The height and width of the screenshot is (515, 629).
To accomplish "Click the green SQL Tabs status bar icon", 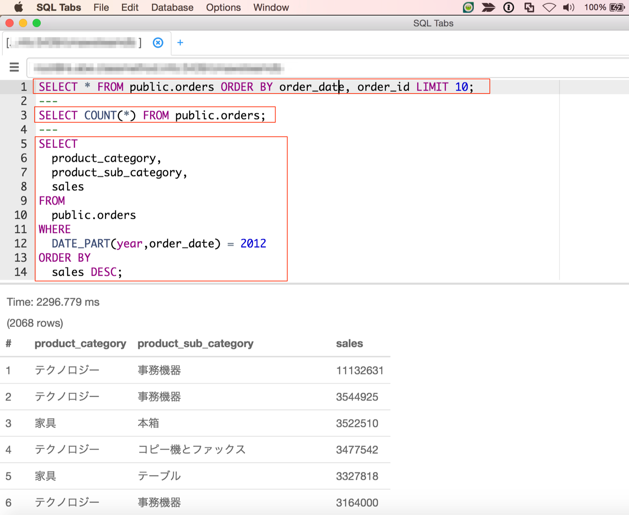I will pos(468,7).
